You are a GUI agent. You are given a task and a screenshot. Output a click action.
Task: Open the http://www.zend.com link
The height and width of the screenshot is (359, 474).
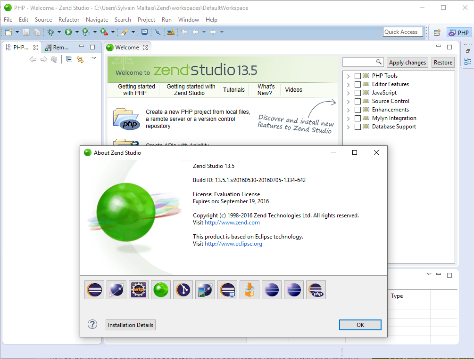232,223
